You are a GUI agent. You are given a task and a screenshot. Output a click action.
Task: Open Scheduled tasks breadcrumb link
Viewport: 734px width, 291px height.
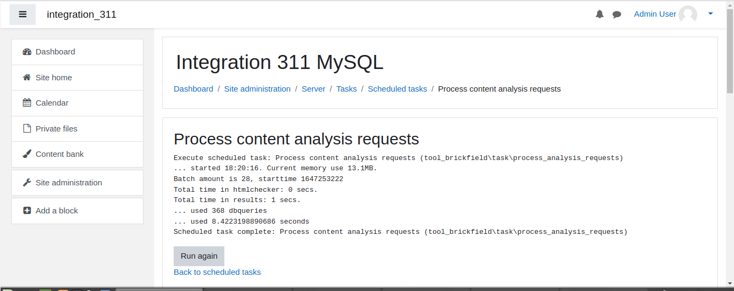397,89
